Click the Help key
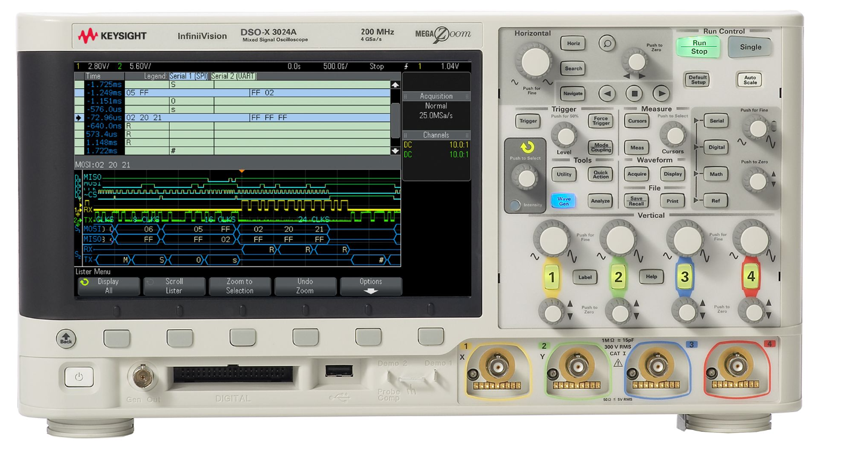 pyautogui.click(x=651, y=277)
